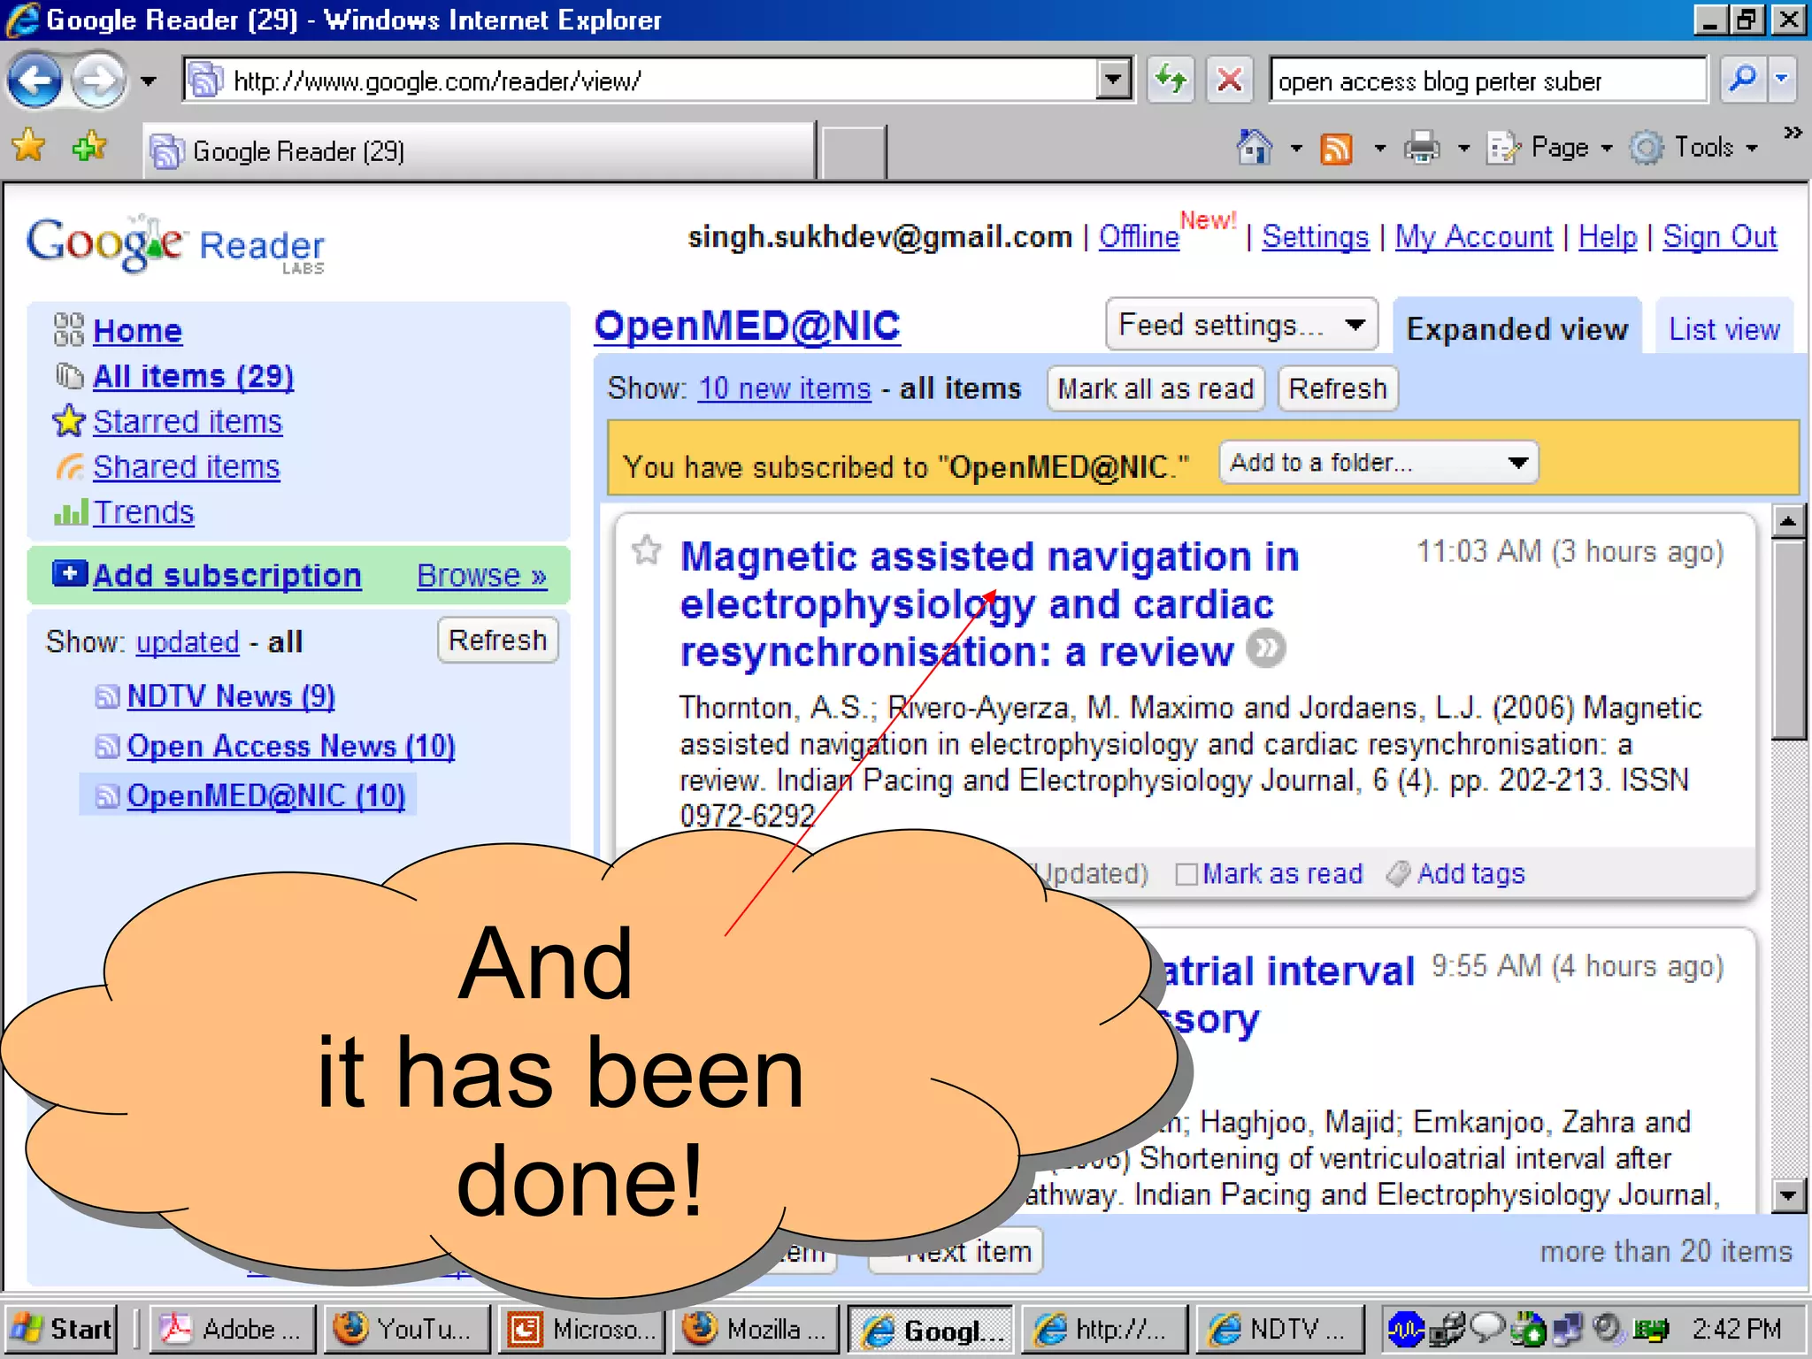Click the article's open-original arrow icon
This screenshot has height=1359, width=1812.
coord(1266,649)
